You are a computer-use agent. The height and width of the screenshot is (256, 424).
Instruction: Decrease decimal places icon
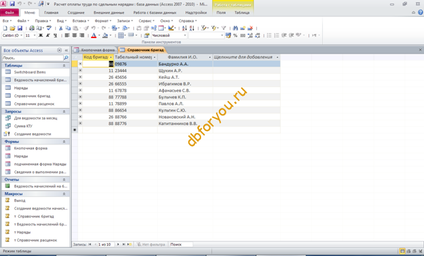[258, 35]
